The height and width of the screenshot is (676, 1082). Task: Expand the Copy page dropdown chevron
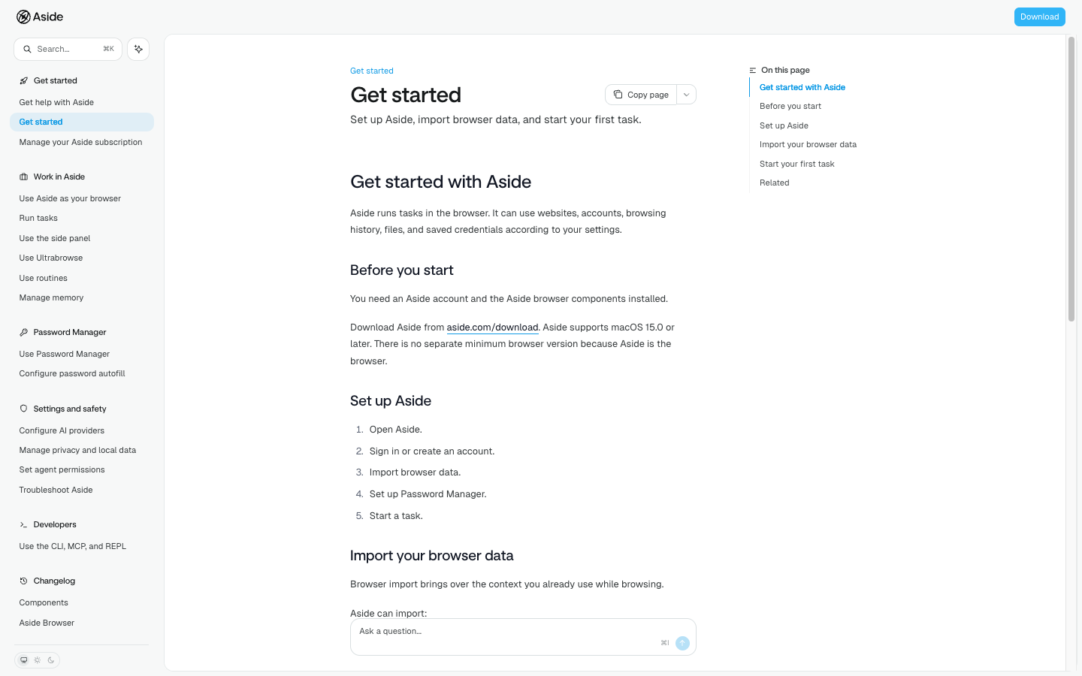point(686,95)
